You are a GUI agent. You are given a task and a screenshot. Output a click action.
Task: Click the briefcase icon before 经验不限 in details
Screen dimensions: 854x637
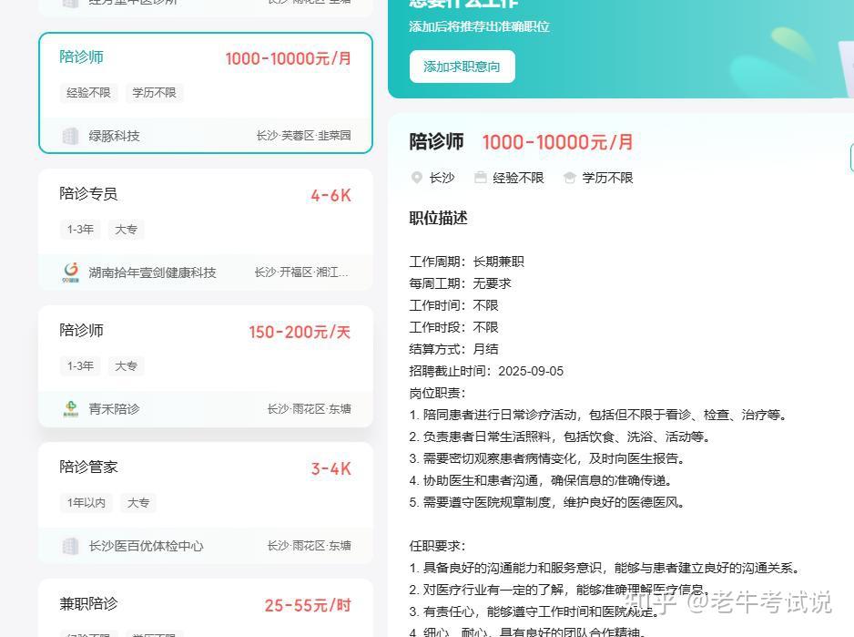(480, 178)
